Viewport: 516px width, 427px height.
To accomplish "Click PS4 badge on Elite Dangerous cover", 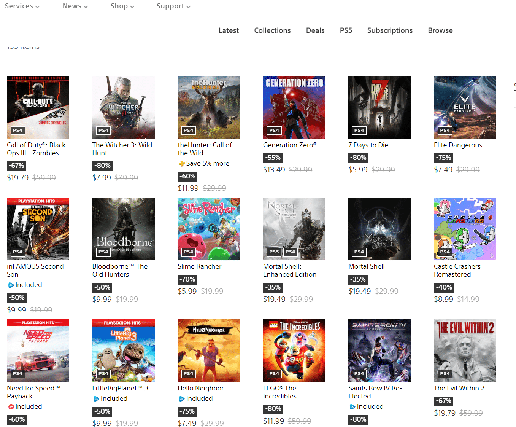I will [445, 131].
